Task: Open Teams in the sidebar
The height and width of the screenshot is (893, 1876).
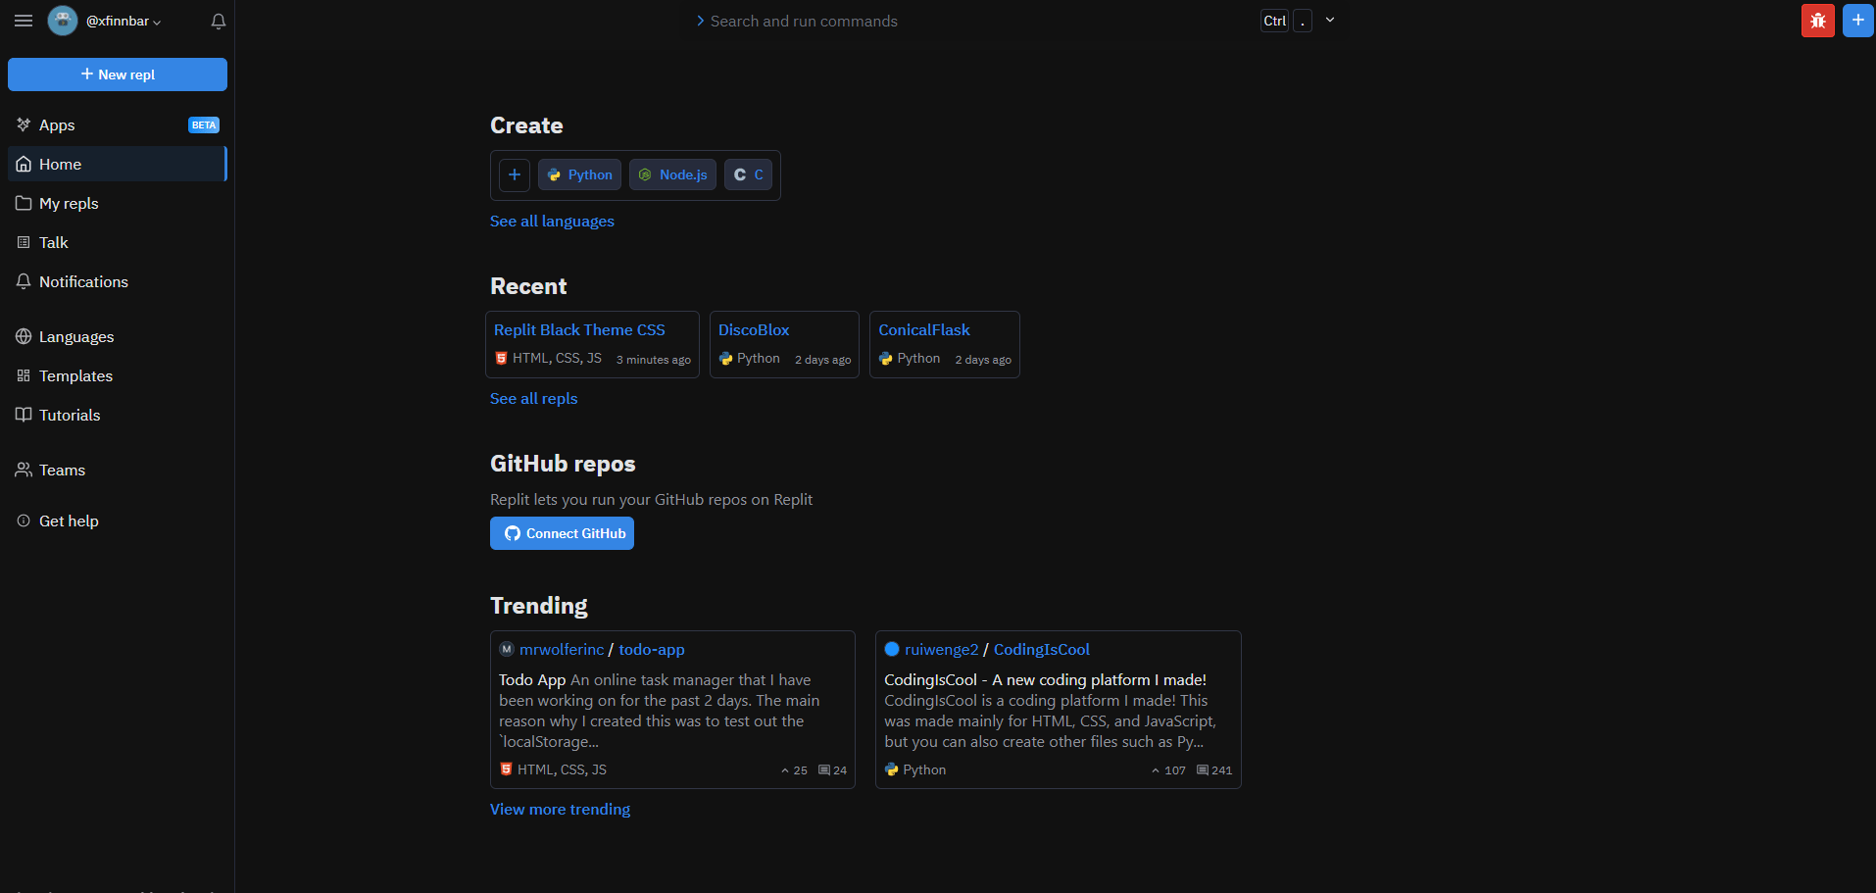Action: coord(118,470)
